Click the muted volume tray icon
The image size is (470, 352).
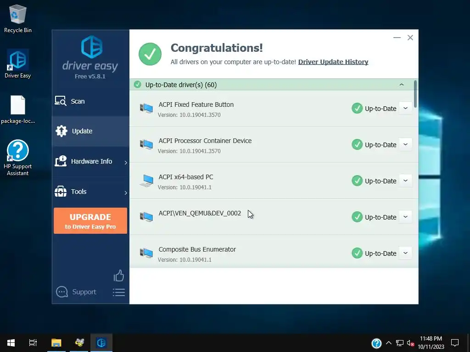(410, 343)
